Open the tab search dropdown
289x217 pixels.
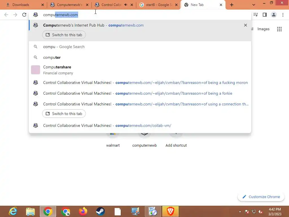click(254, 5)
